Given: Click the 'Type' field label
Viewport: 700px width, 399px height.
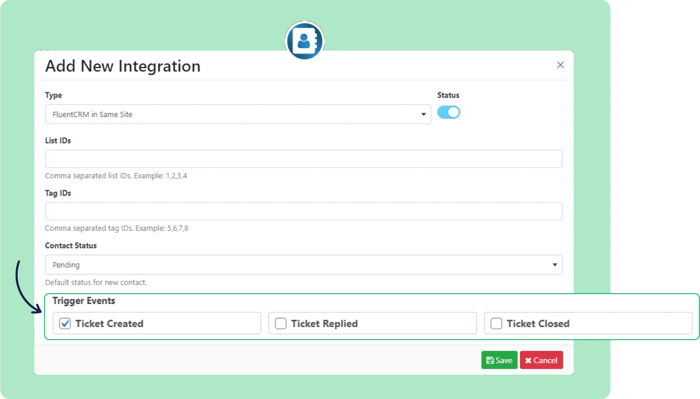Looking at the screenshot, I should pyautogui.click(x=53, y=95).
